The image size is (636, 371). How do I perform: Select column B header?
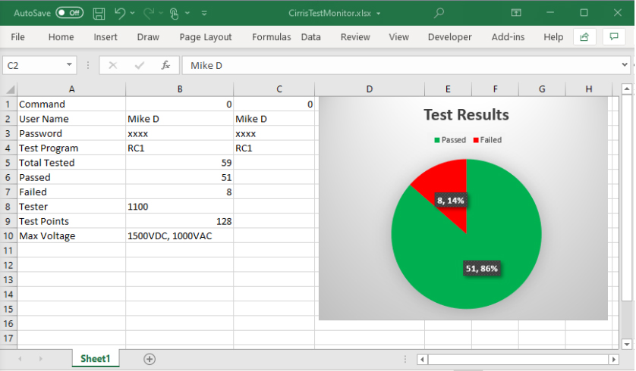coord(180,89)
